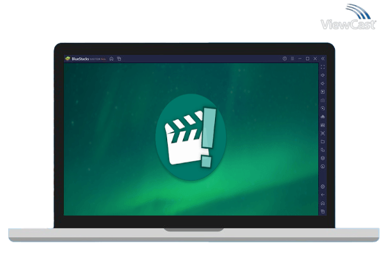This screenshot has width=384, height=264.
Task: Toggle fullscreen mode in BlueStacks sidebar
Action: (323, 67)
